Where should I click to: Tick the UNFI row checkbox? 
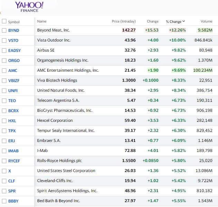tap(4, 91)
